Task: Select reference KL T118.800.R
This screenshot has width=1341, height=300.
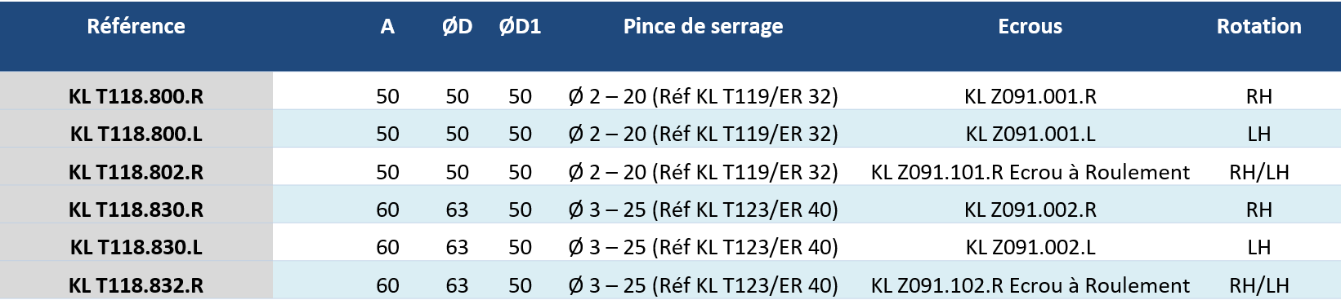Action: [x=136, y=96]
